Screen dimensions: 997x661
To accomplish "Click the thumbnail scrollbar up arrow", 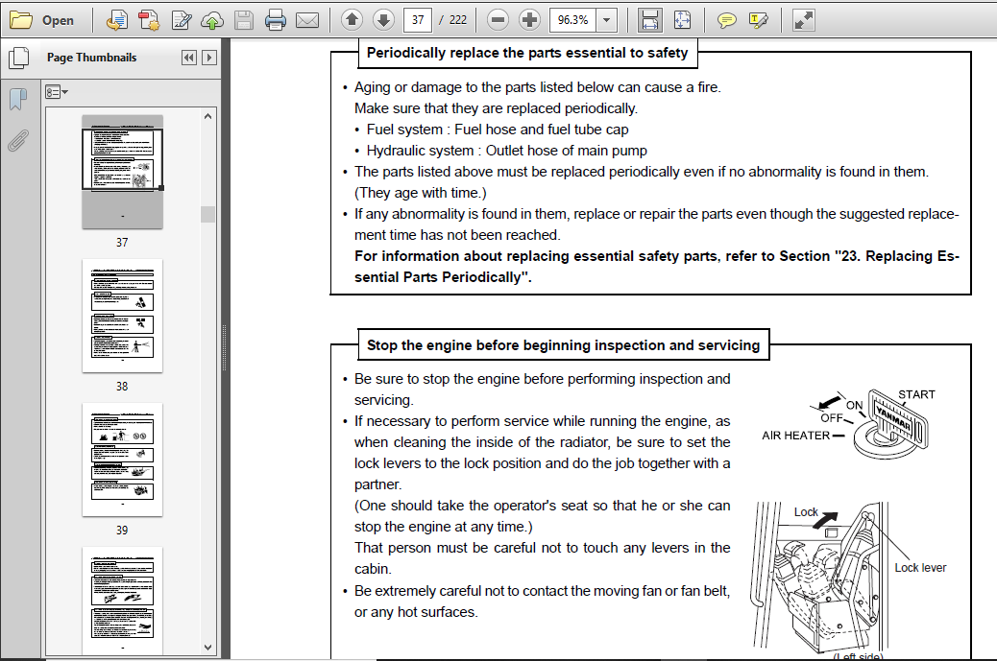I will point(207,116).
